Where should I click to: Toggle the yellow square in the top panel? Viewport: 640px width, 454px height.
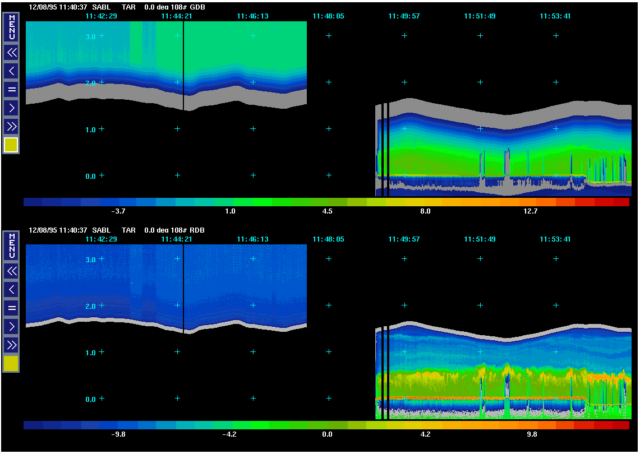[11, 145]
